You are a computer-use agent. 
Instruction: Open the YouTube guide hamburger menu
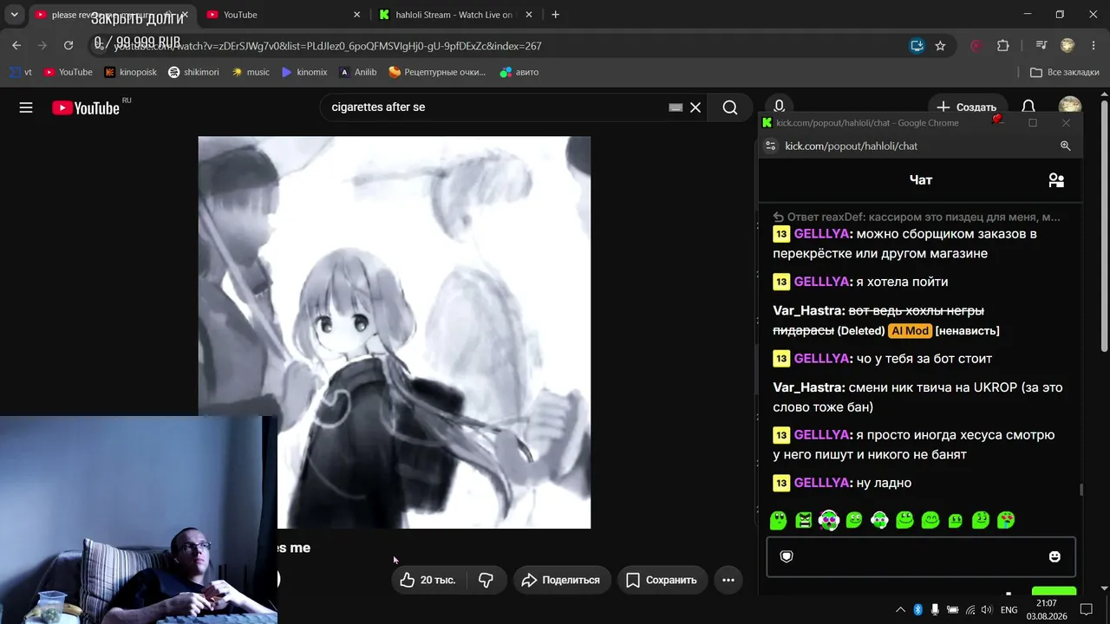coord(26,107)
